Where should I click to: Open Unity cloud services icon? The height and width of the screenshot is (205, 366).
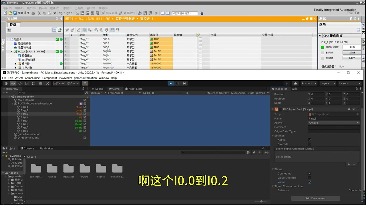click(x=295, y=83)
